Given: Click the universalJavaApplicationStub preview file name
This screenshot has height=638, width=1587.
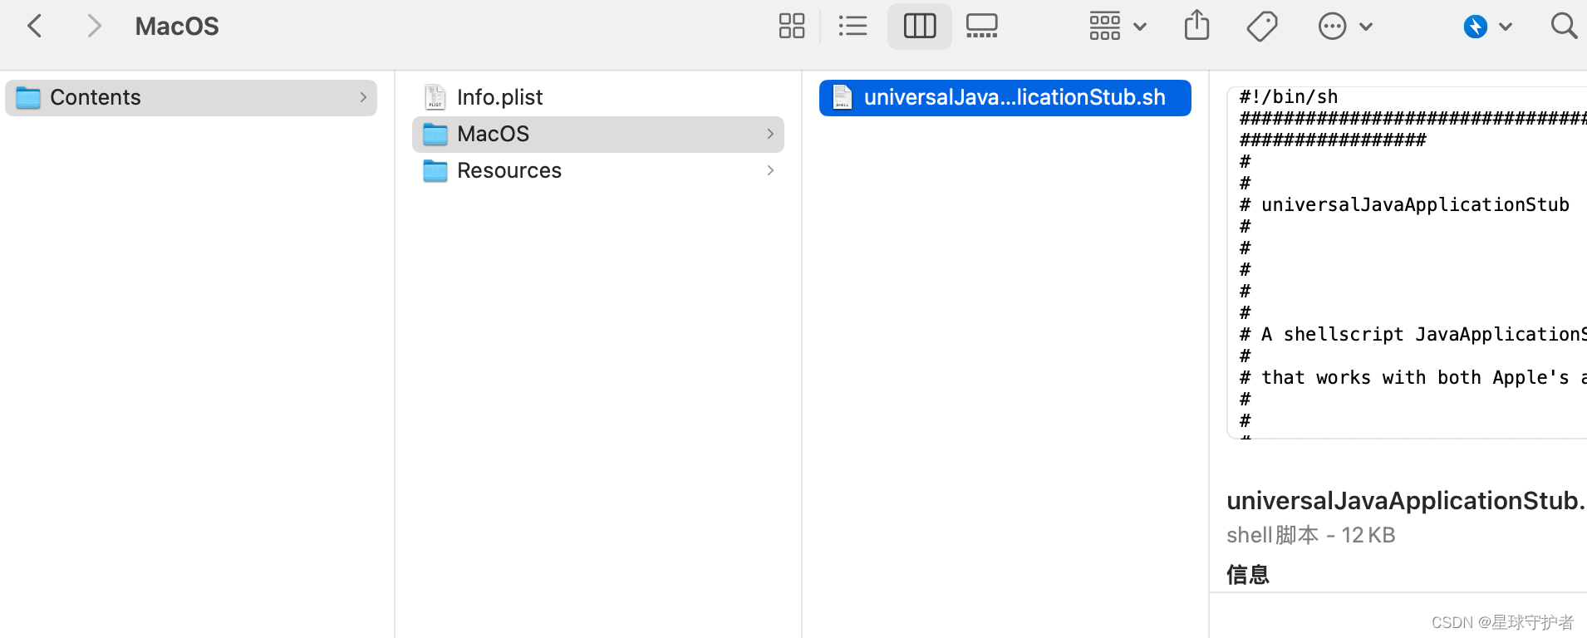Looking at the screenshot, I should (1407, 500).
